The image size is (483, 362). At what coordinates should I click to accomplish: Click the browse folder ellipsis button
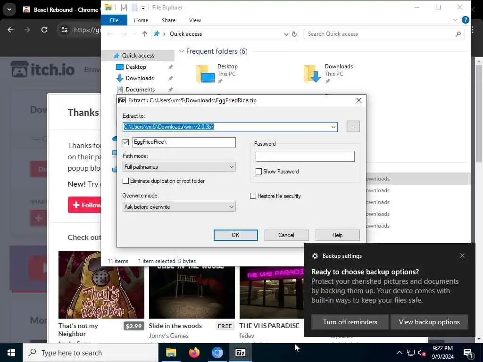pyautogui.click(x=353, y=126)
